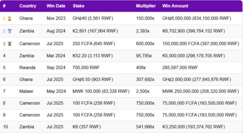Click the May 2024 win date

tap(56, 91)
